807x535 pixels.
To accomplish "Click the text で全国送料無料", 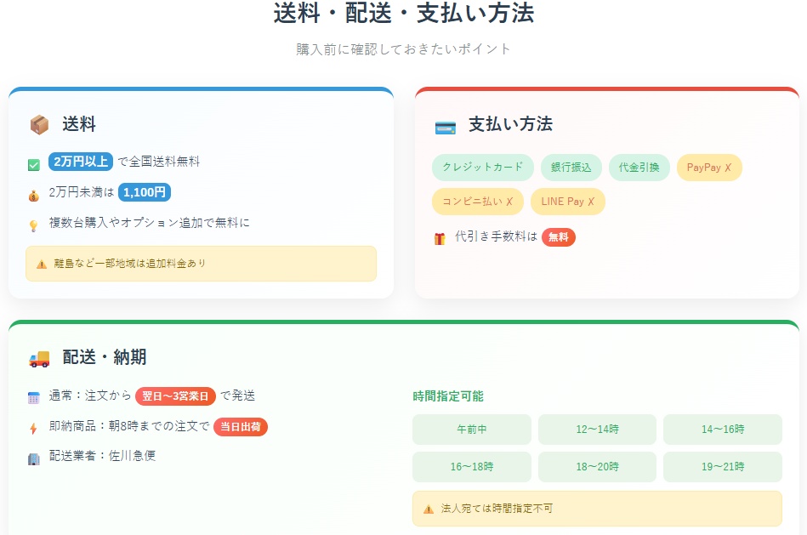I will click(159, 162).
